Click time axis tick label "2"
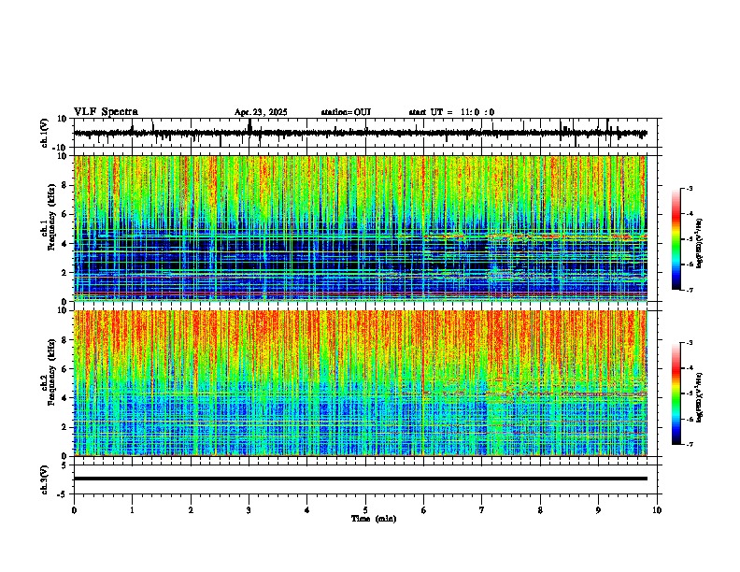740x572 pixels. pyautogui.click(x=191, y=510)
